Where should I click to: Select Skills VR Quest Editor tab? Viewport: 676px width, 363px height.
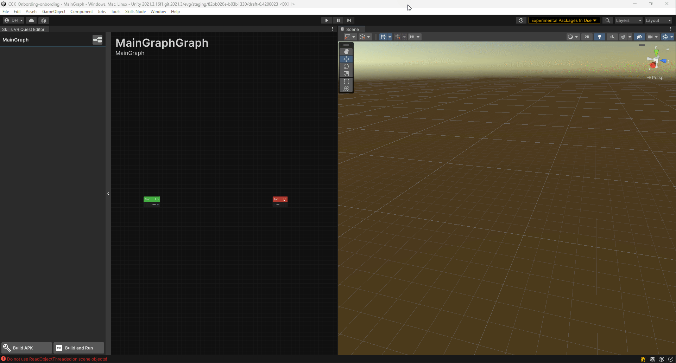pyautogui.click(x=25, y=29)
